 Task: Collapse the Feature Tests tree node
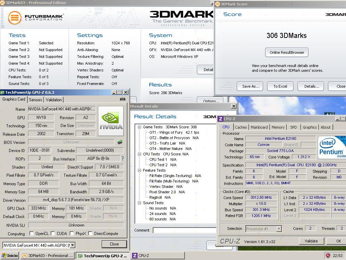point(139,171)
